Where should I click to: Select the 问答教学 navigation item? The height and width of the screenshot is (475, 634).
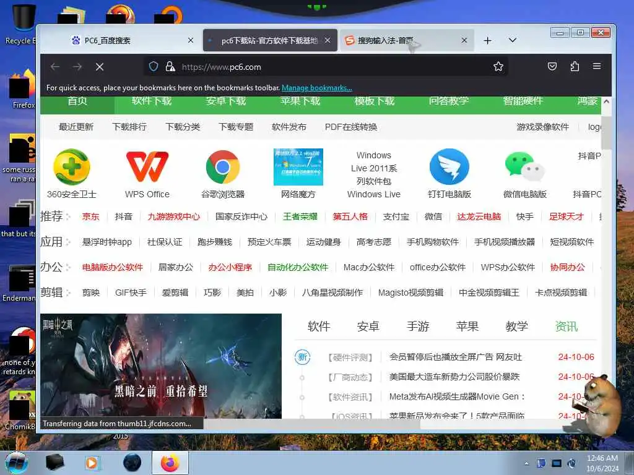click(x=449, y=101)
